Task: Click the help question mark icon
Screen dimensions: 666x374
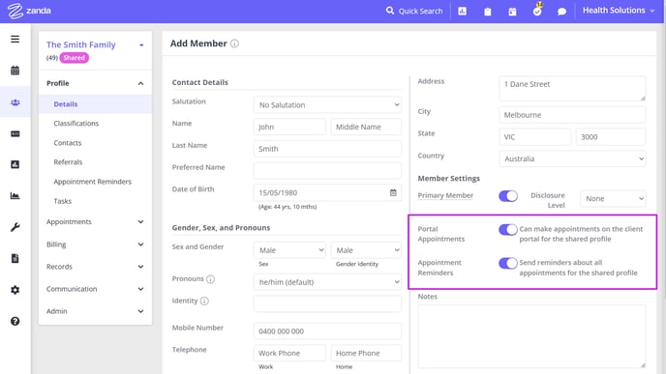Action: [15, 322]
